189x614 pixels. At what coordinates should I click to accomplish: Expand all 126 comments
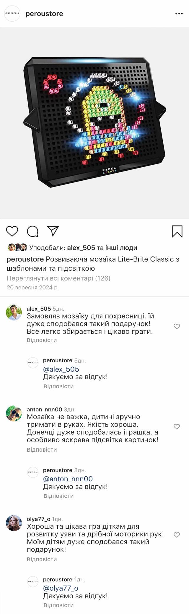(58, 278)
